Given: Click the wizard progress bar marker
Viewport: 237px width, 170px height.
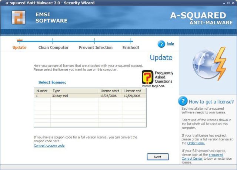Looking at the screenshot, I should [20, 40].
